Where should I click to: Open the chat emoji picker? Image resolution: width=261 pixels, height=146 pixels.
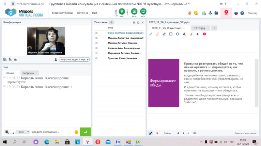(x=76, y=132)
